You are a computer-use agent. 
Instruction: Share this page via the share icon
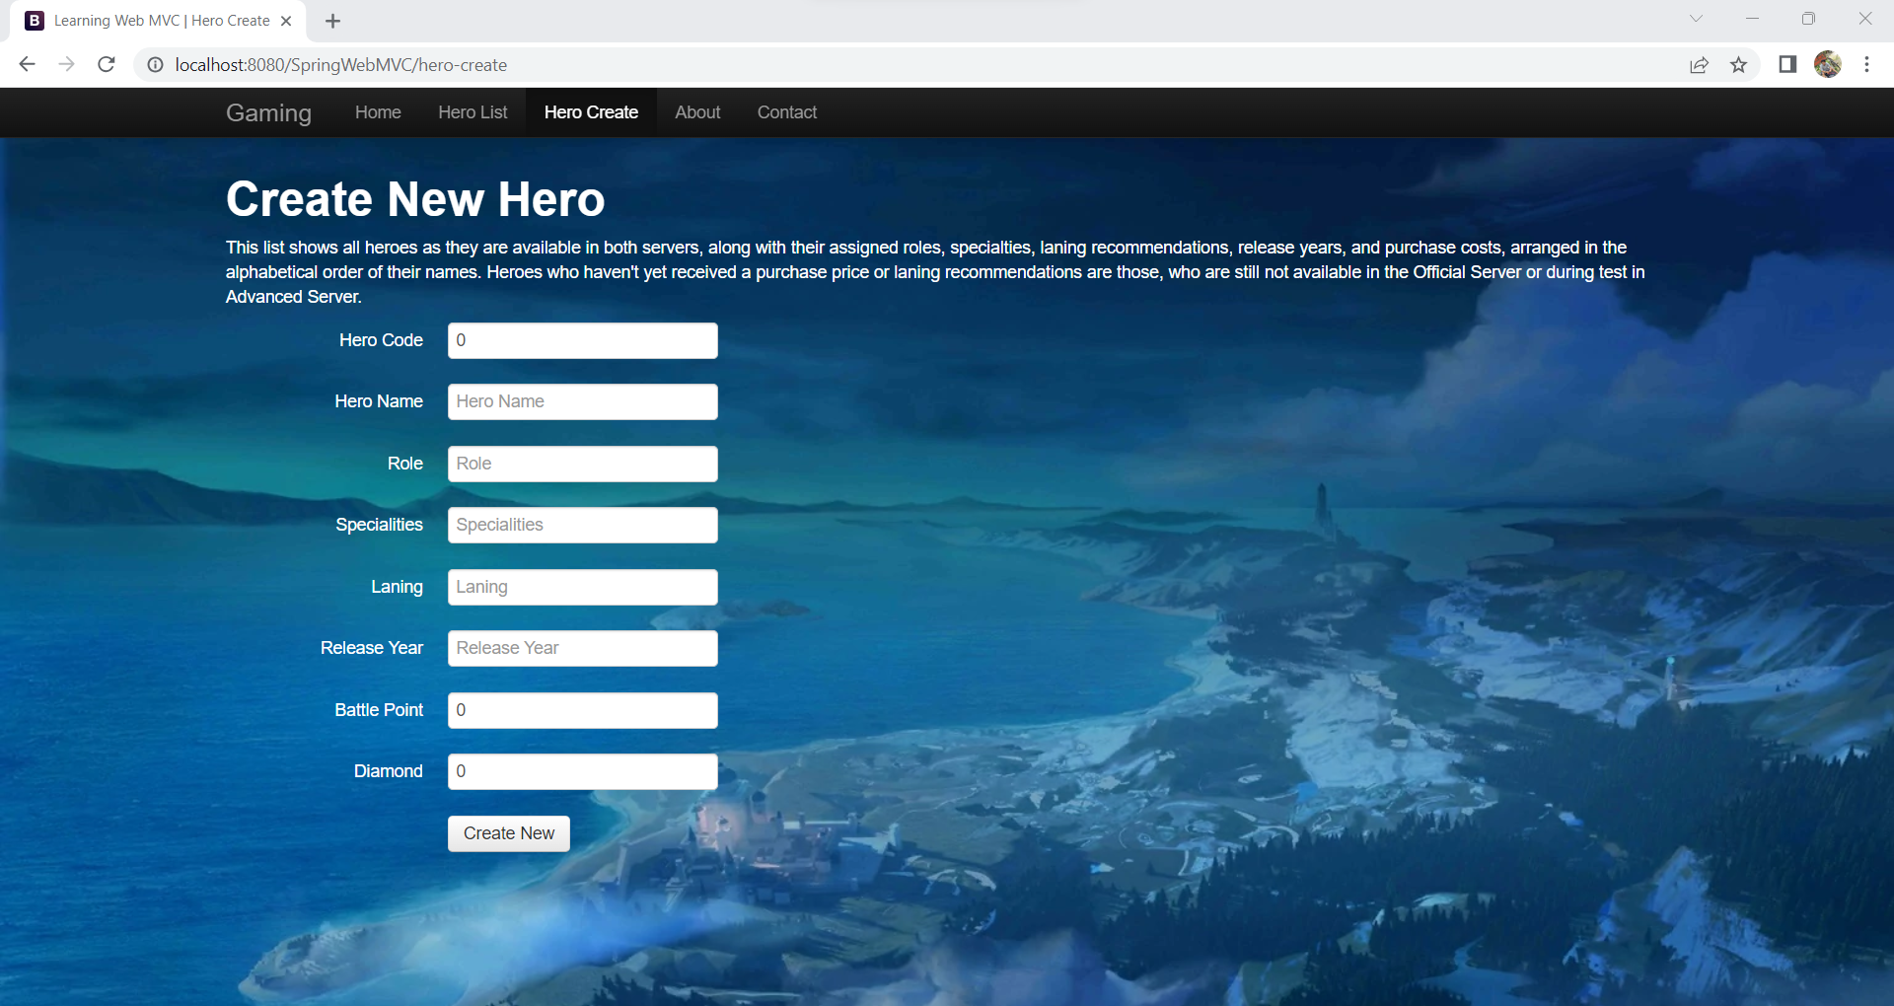[x=1699, y=65]
